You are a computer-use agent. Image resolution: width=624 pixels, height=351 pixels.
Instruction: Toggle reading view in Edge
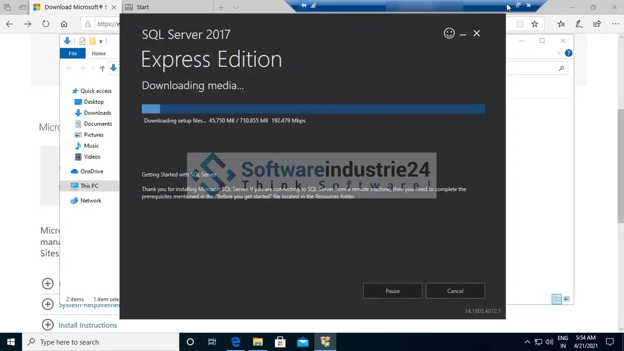coord(520,24)
